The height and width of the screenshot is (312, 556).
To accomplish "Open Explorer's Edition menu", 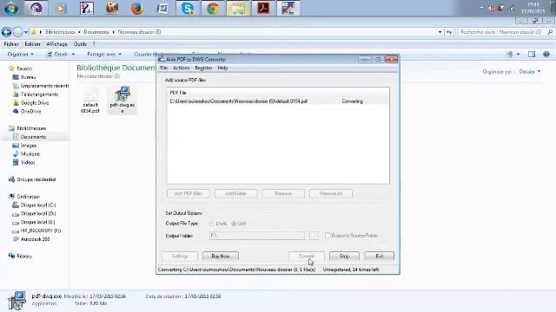I will click(x=32, y=44).
